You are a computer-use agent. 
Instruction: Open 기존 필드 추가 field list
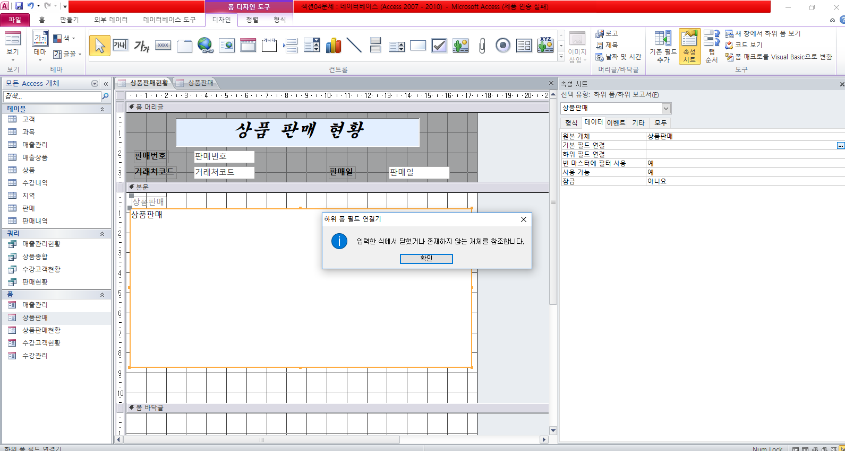click(663, 47)
